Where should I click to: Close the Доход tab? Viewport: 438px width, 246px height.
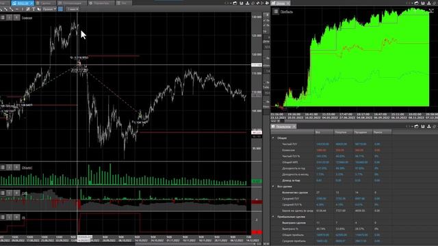(287, 3)
